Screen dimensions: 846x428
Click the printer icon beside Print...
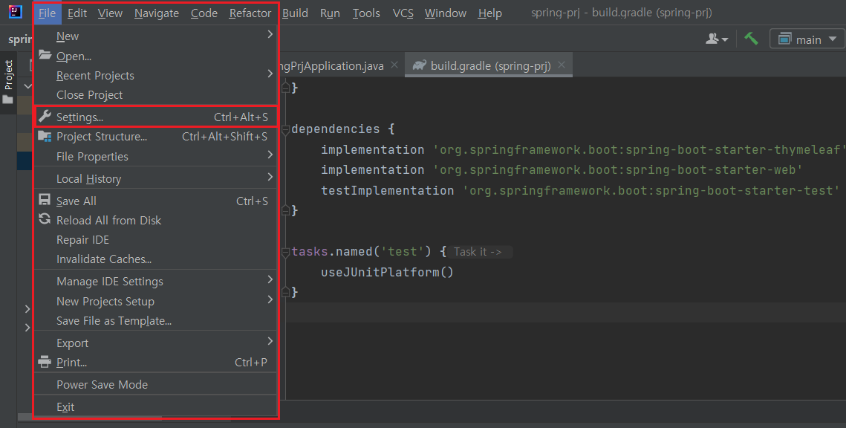[45, 362]
